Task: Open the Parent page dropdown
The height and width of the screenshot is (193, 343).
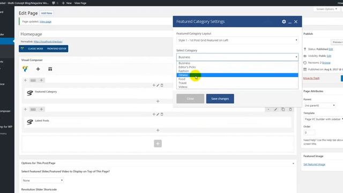Action: tap(319, 106)
